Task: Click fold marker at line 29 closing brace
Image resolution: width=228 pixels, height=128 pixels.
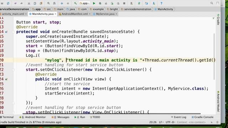Action: coord(13,103)
